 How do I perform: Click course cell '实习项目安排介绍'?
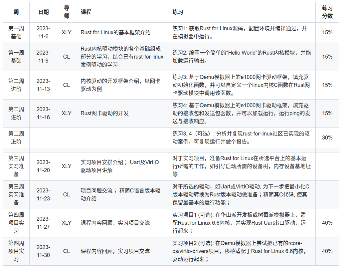(122, 166)
